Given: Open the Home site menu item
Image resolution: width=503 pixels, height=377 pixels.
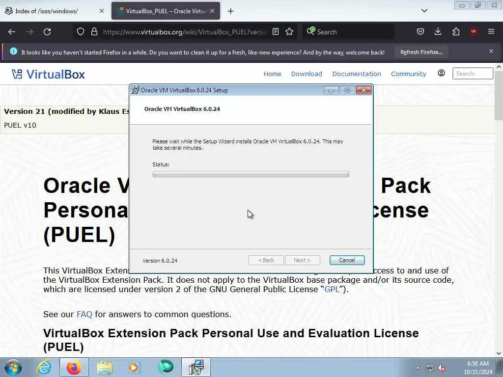Looking at the screenshot, I should [272, 74].
